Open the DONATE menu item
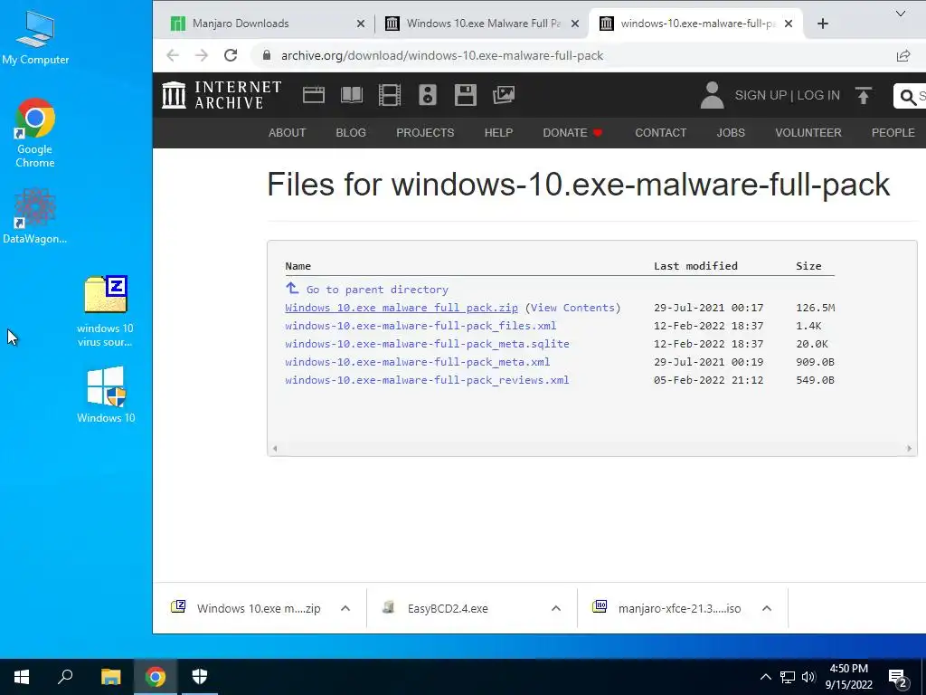Viewport: 926px width, 695px height. [x=572, y=133]
